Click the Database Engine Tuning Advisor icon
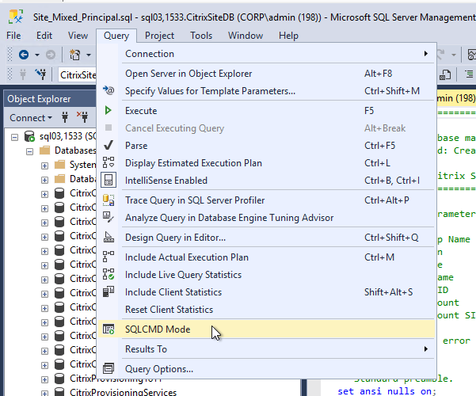Image resolution: width=476 pixels, height=396 pixels. tap(109, 218)
